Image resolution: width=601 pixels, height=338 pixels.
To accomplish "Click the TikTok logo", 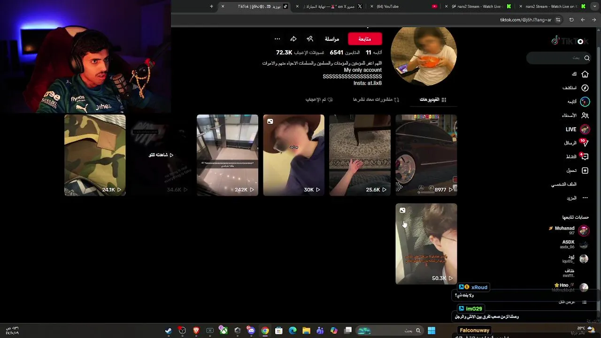I will pos(570,41).
